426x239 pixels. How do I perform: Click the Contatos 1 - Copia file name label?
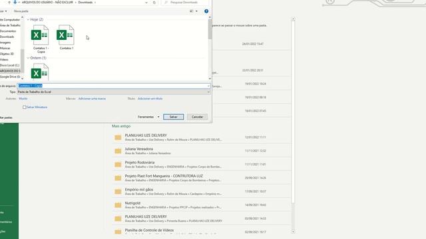pos(41,50)
